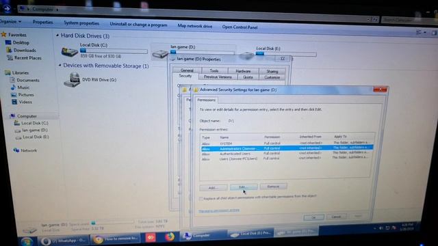Screen dimensions: 438x246
Task: Click the Downloads folder icon in sidebar
Action: pos(9,50)
